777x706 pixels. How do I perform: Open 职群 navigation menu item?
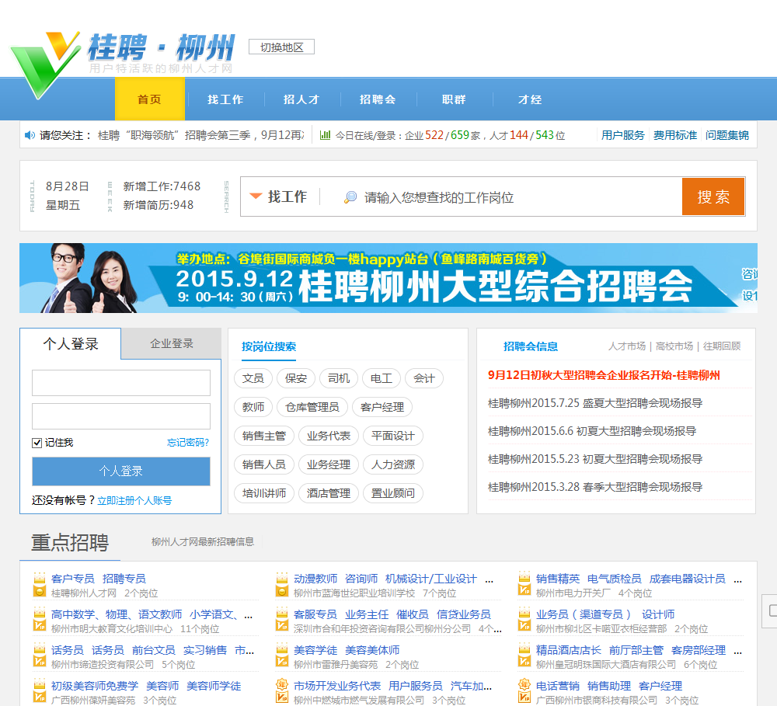click(x=454, y=99)
